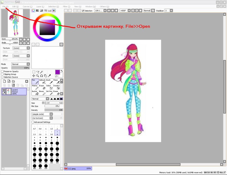The image size is (227, 175).
Task: Select the hand pan tool
Action: 45,76
